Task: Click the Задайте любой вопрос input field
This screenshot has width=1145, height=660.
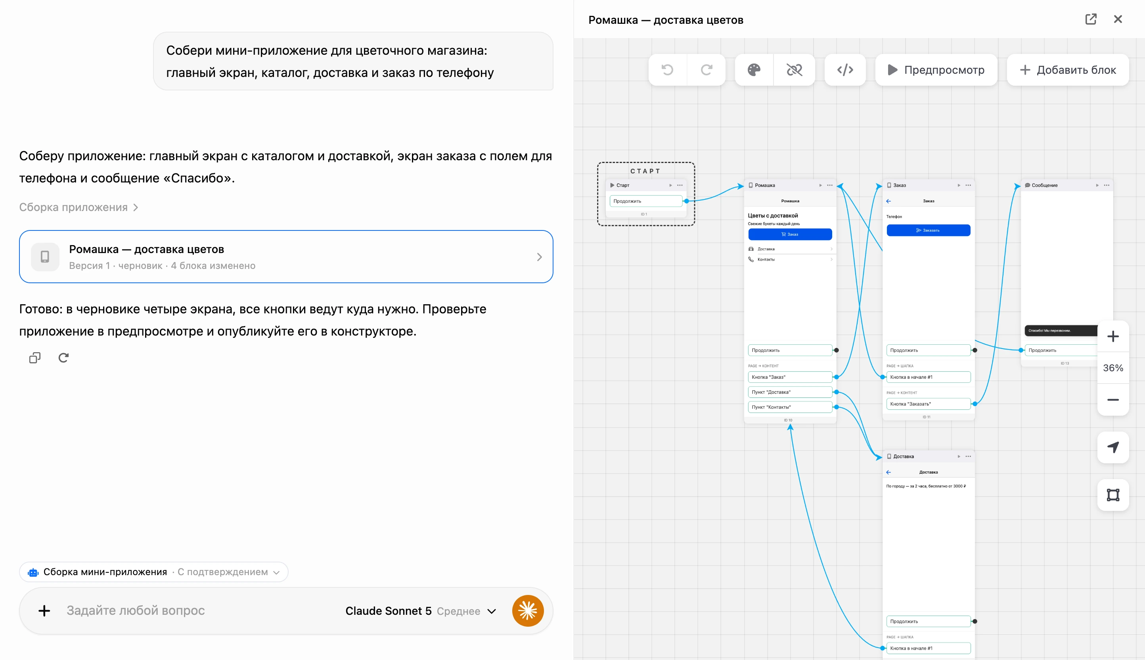Action: pos(199,610)
